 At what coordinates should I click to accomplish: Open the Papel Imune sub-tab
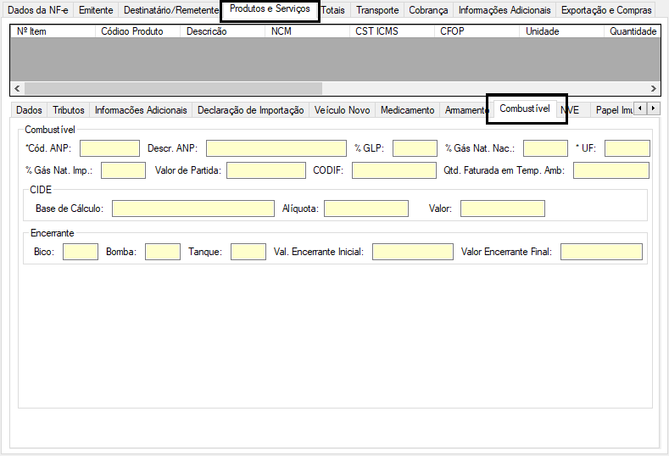click(614, 110)
